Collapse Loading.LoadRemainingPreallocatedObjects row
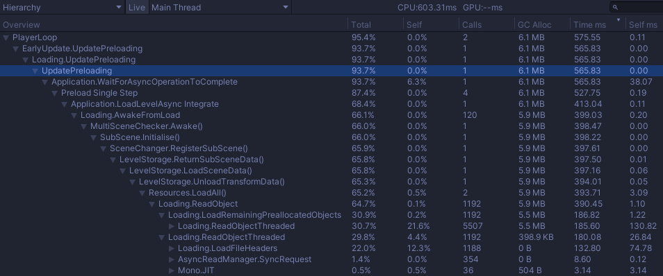This screenshot has height=276, width=663. (161, 215)
